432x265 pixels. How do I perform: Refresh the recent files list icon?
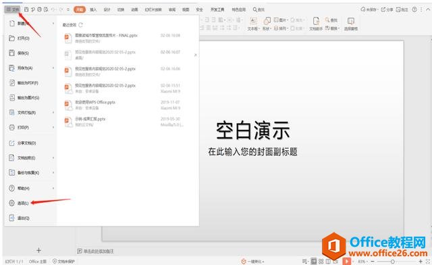80,25
